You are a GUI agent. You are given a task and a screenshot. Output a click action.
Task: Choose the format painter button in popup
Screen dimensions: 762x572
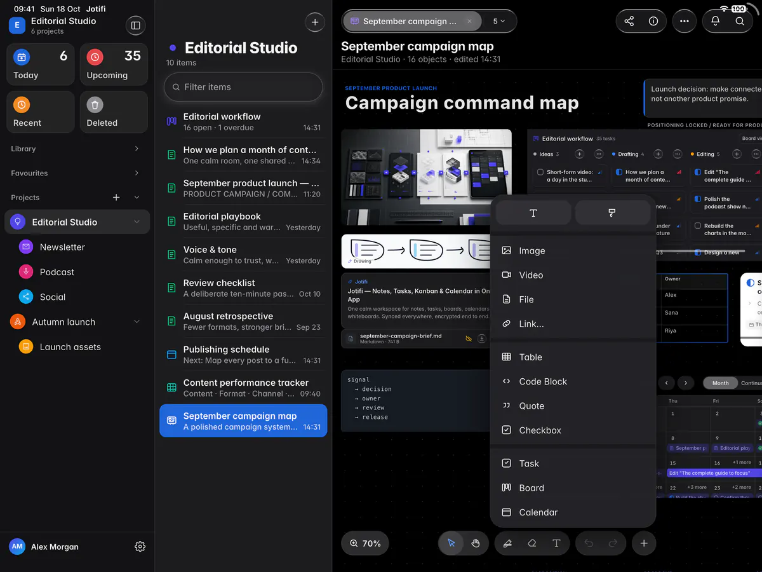coord(612,213)
